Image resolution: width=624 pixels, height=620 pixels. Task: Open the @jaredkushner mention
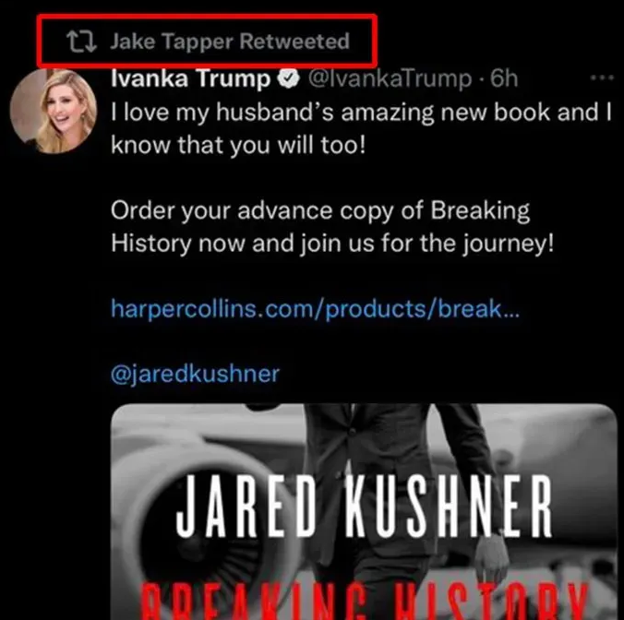click(x=195, y=374)
